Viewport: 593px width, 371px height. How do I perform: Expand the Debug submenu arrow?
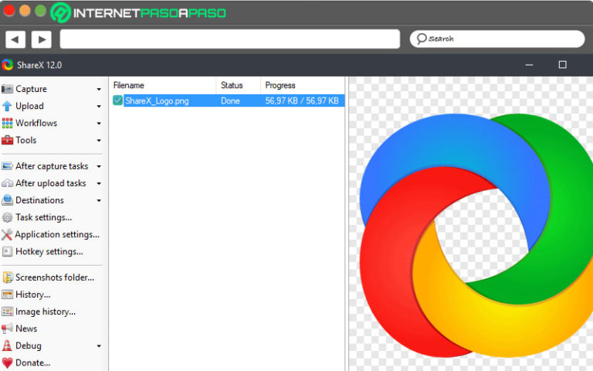click(99, 346)
